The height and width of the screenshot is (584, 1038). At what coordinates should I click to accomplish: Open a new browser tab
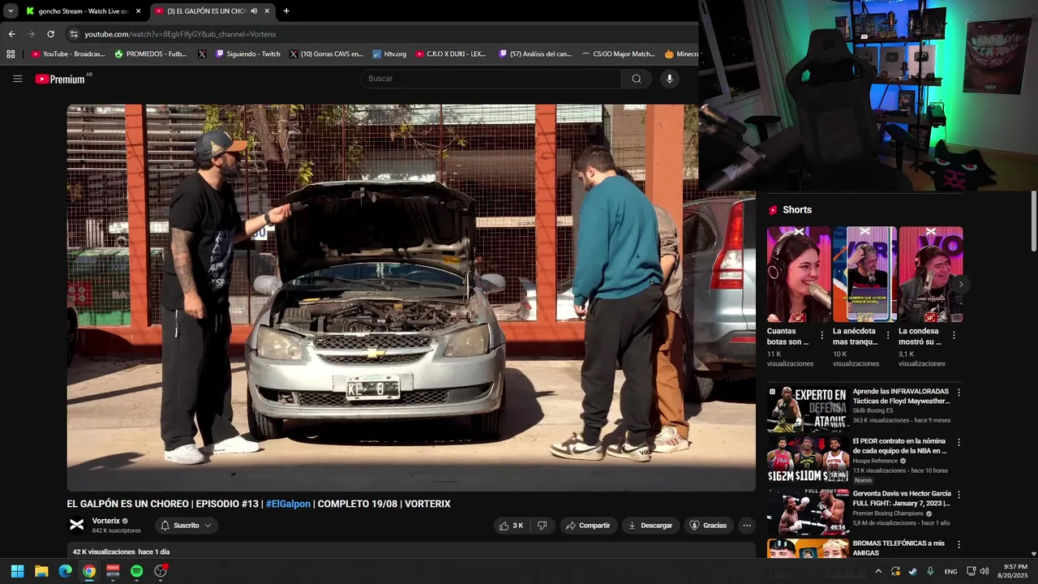pyautogui.click(x=286, y=11)
